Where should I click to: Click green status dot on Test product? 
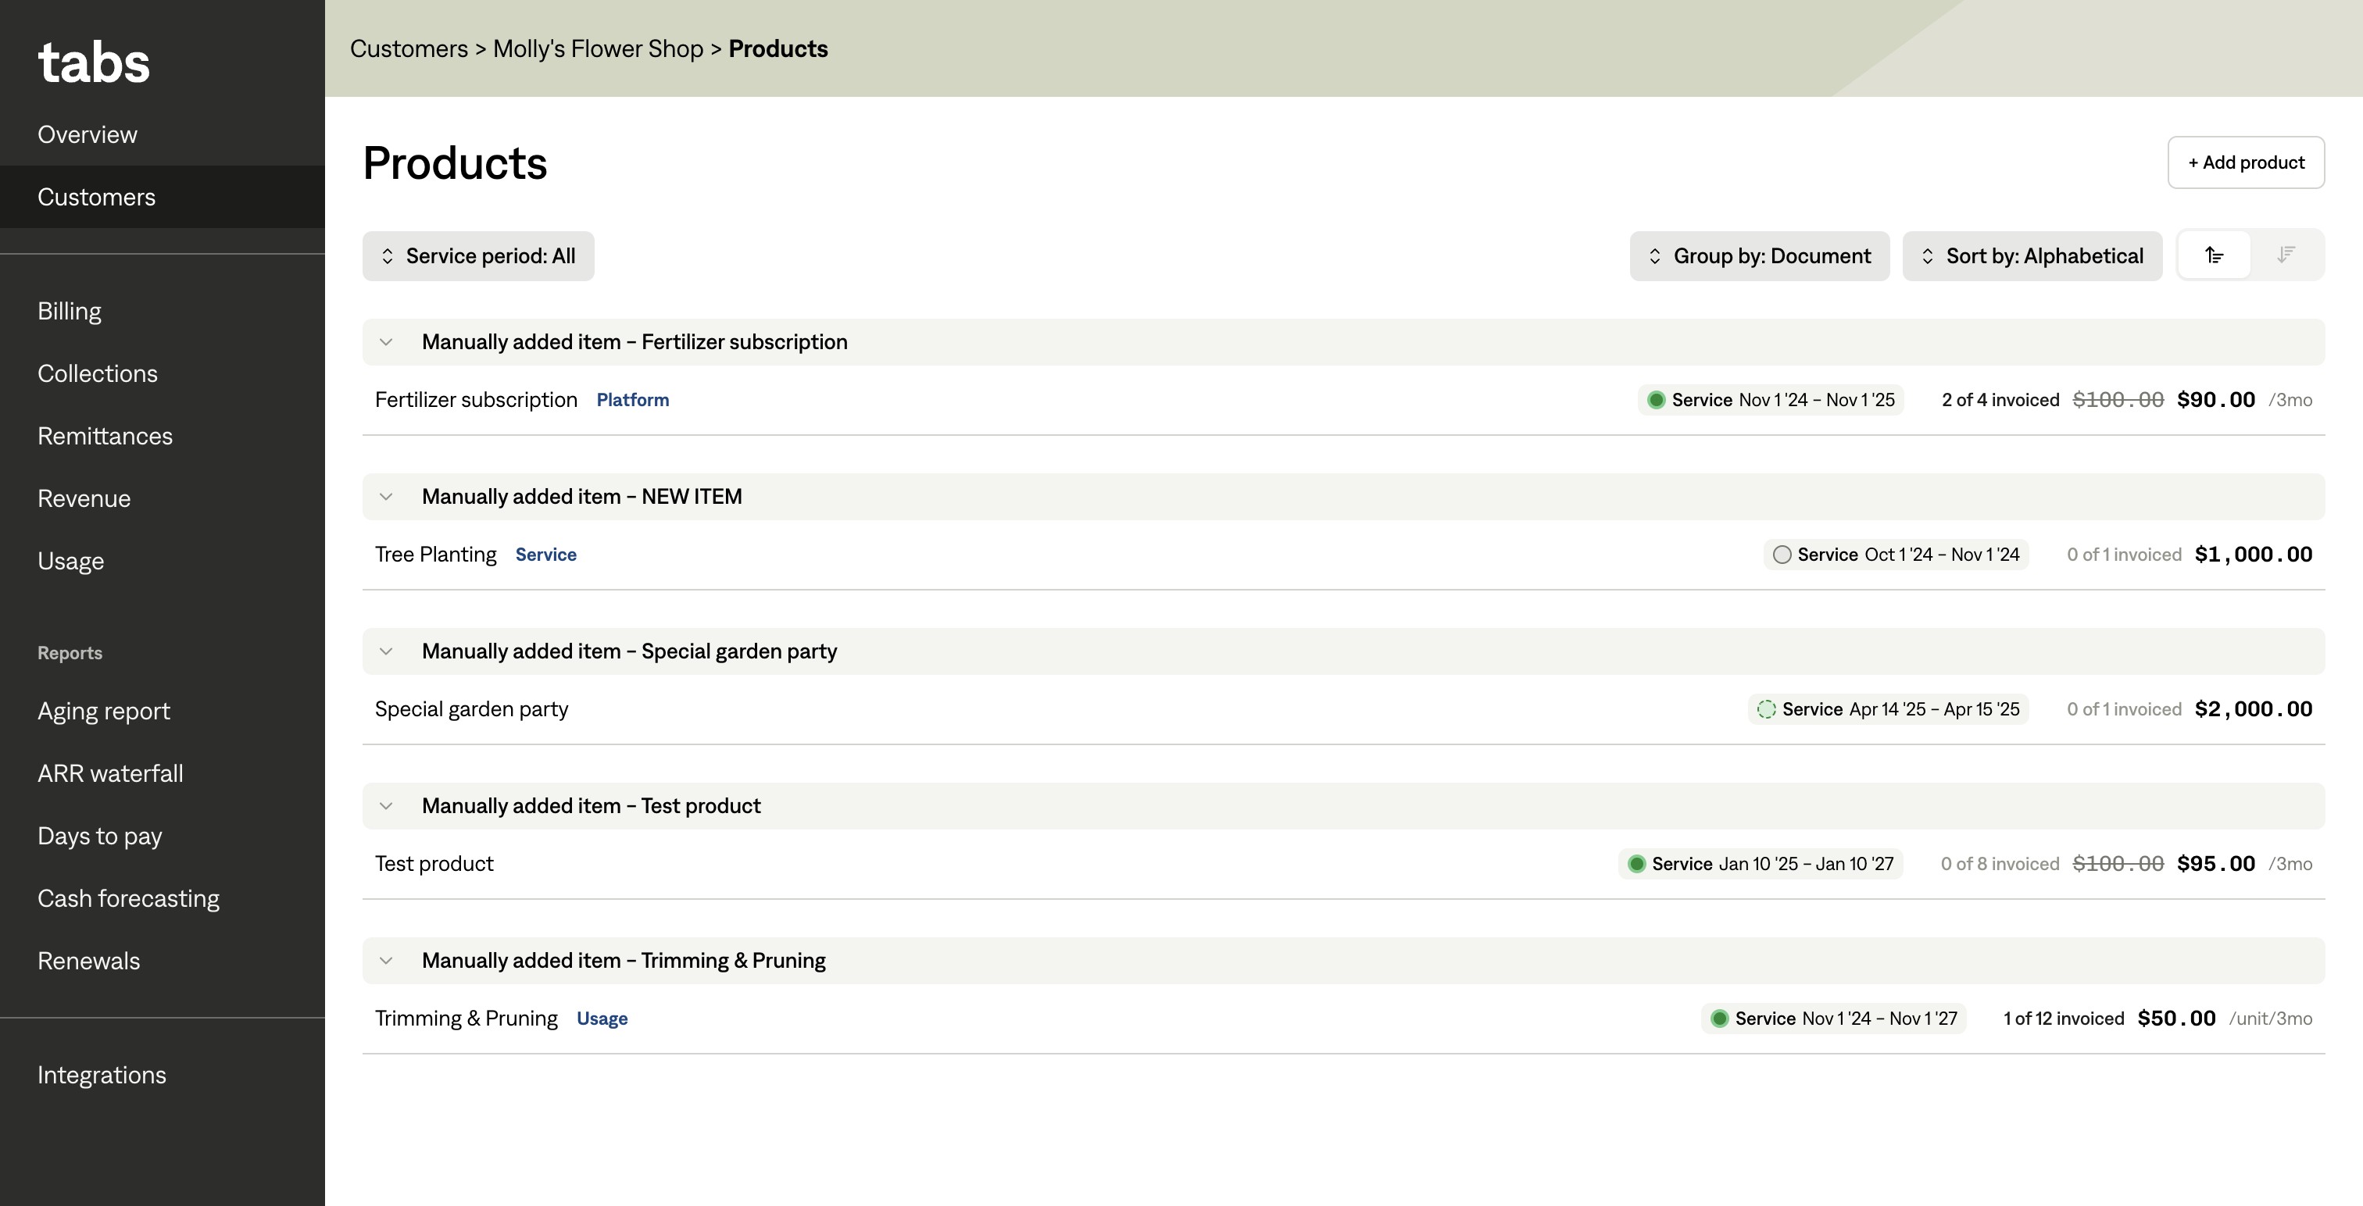(x=1636, y=864)
